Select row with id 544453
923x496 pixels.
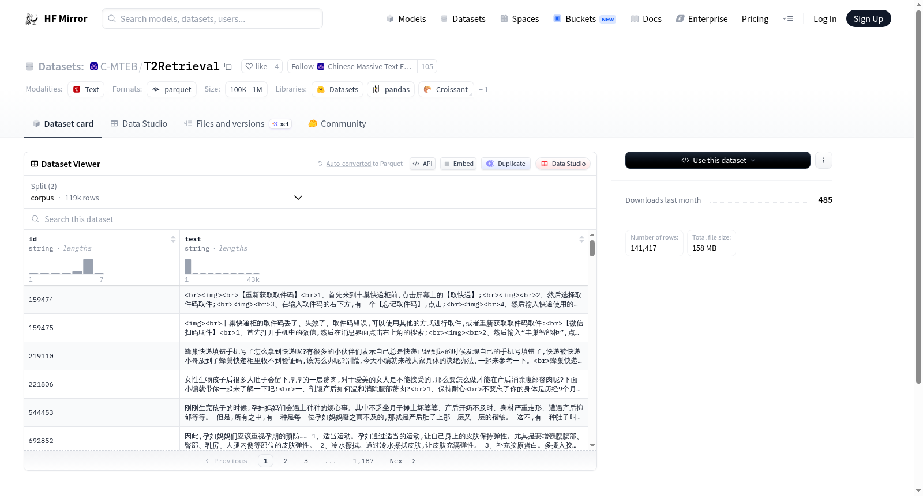point(306,412)
